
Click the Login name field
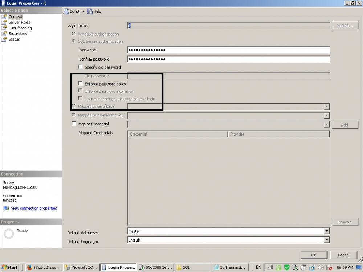coord(228,25)
